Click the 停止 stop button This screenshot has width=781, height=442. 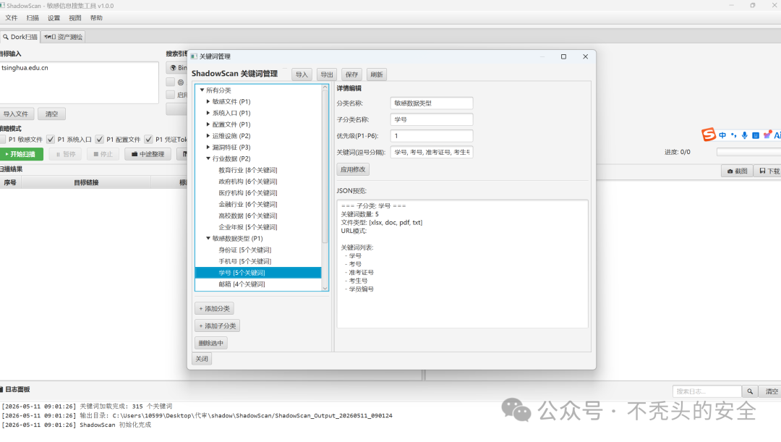click(x=103, y=155)
